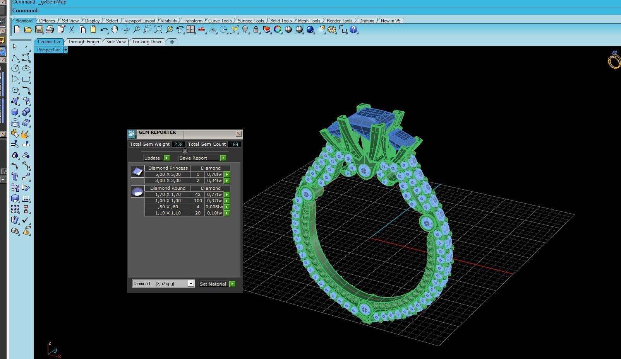This screenshot has height=359, width=621.
Task: Expand the 3,00 X 3,00 row arrow
Action: click(x=227, y=180)
